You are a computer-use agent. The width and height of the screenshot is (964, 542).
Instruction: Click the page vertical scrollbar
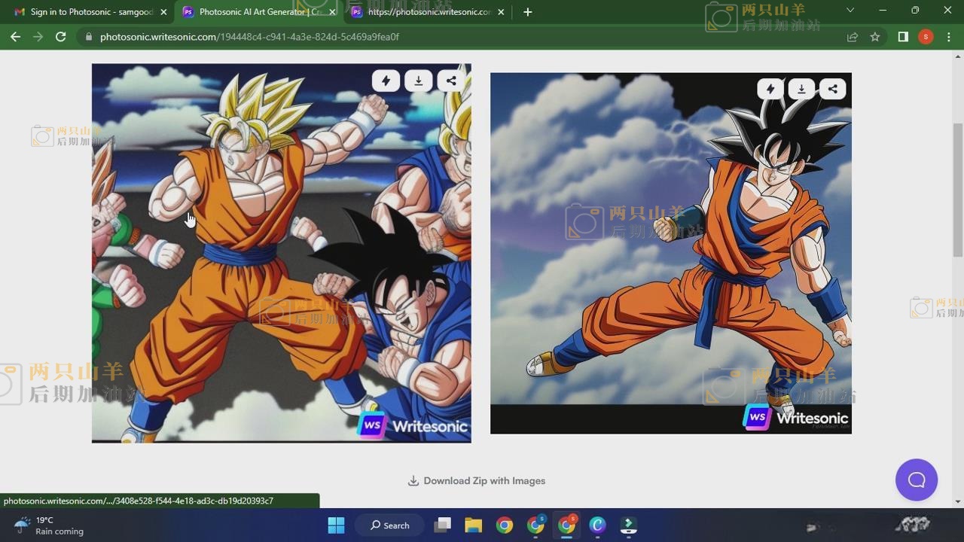pyautogui.click(x=958, y=188)
